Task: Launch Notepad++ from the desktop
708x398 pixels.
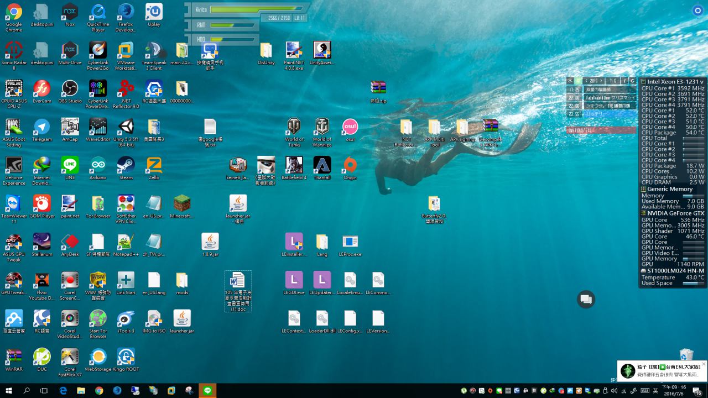Action: (x=126, y=242)
